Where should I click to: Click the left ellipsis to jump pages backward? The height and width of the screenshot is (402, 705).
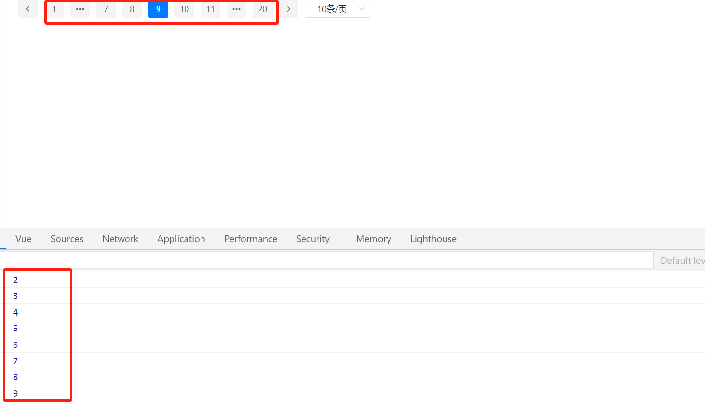click(80, 9)
